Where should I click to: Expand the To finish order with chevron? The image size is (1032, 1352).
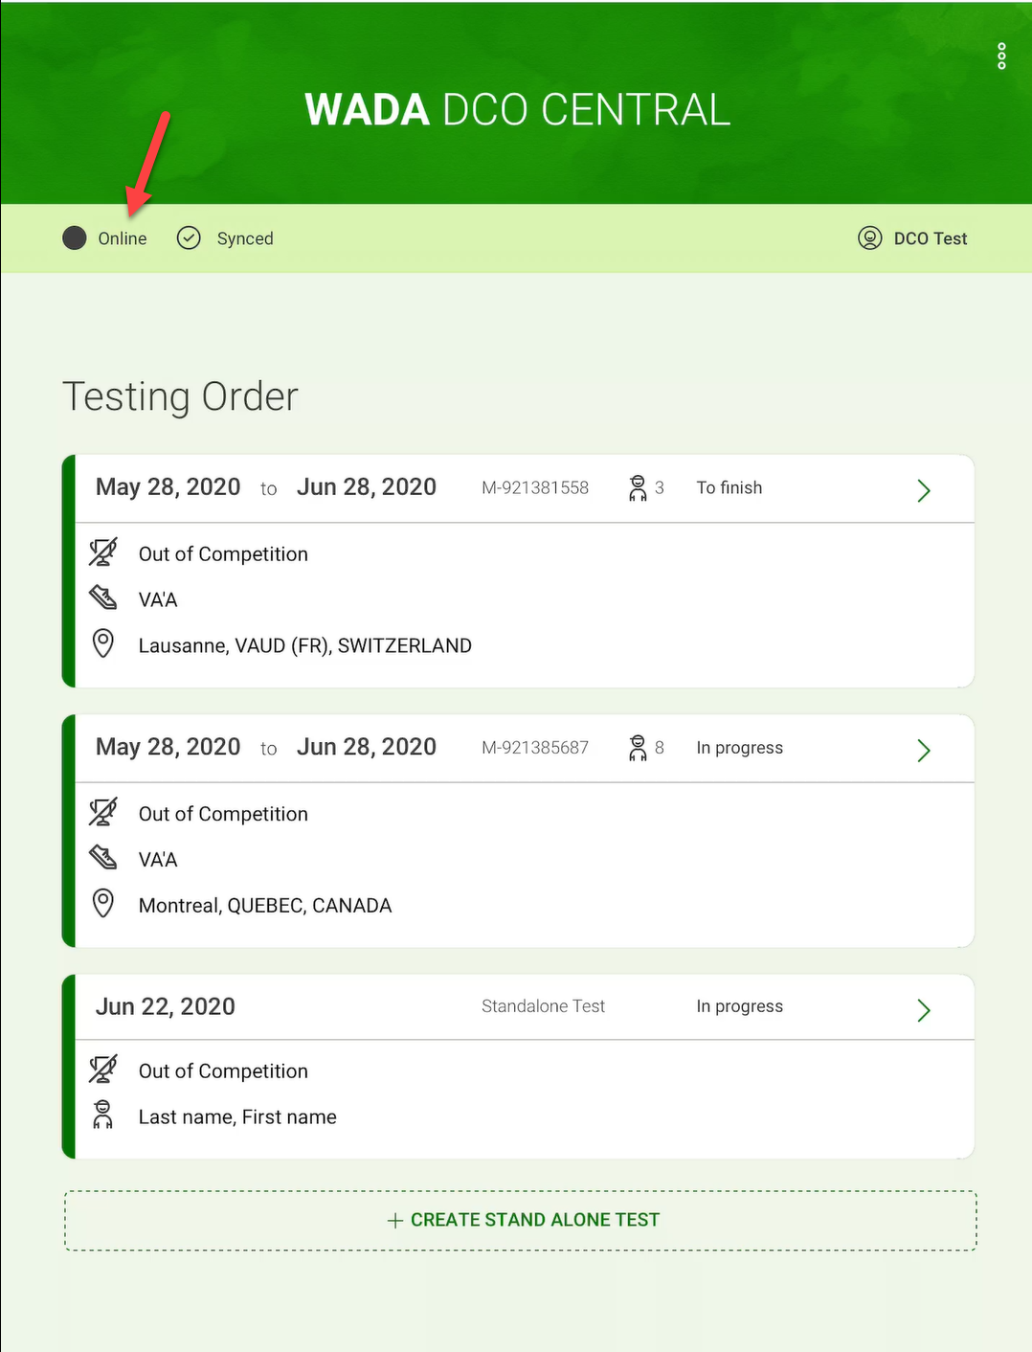point(924,490)
